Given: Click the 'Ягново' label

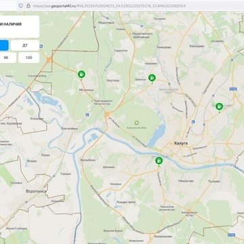Looking at the screenshot, I should pos(32,161).
